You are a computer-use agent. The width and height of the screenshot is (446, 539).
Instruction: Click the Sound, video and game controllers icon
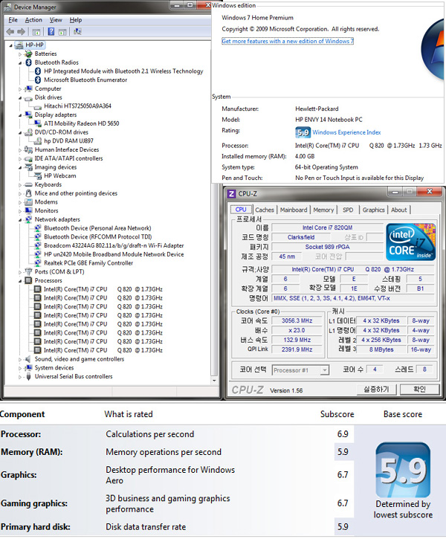pyautogui.click(x=29, y=359)
